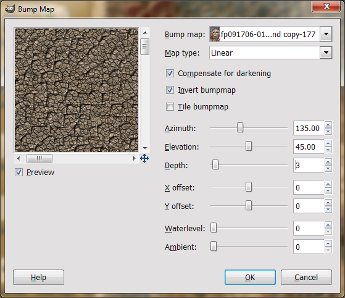
Task: Click the Waterlevel slider handle
Action: pos(214,228)
